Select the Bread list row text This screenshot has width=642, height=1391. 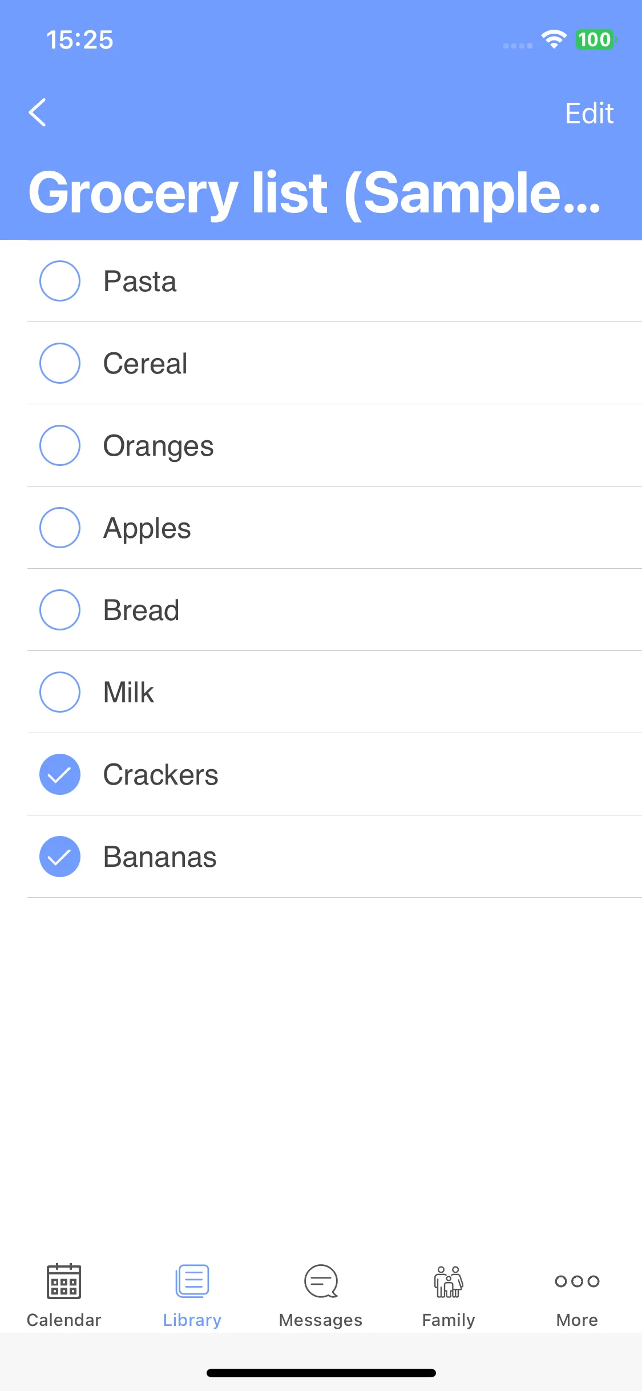pyautogui.click(x=141, y=610)
